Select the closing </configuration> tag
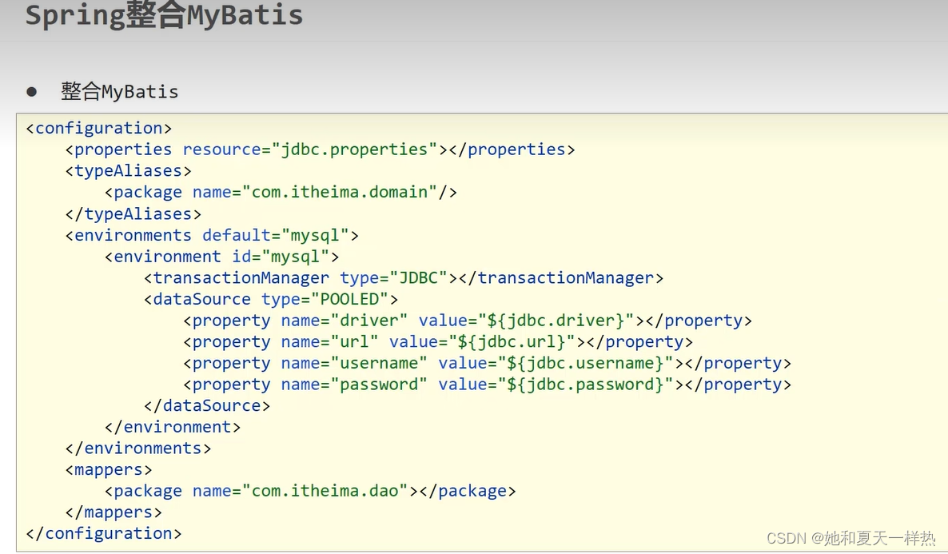The height and width of the screenshot is (554, 948). pos(104,533)
